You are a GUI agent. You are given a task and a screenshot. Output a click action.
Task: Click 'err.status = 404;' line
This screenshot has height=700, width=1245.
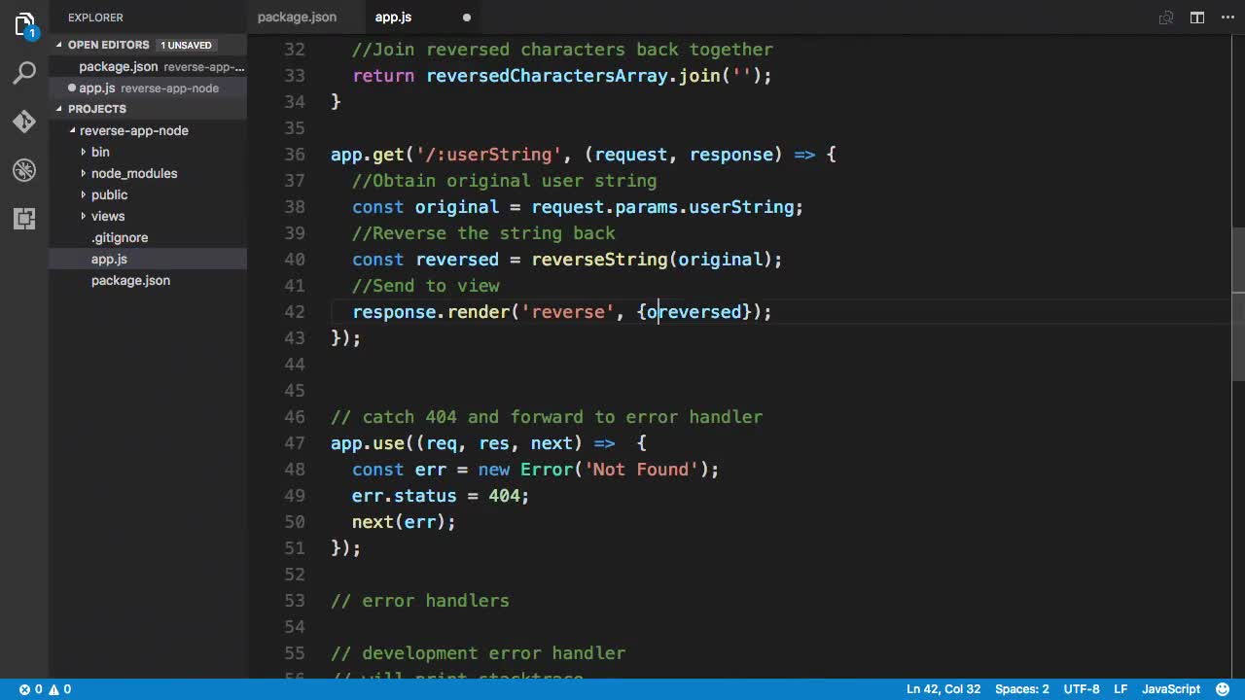(x=441, y=496)
